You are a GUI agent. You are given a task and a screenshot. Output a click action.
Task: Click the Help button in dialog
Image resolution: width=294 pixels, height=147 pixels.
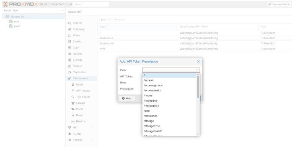pyautogui.click(x=127, y=98)
